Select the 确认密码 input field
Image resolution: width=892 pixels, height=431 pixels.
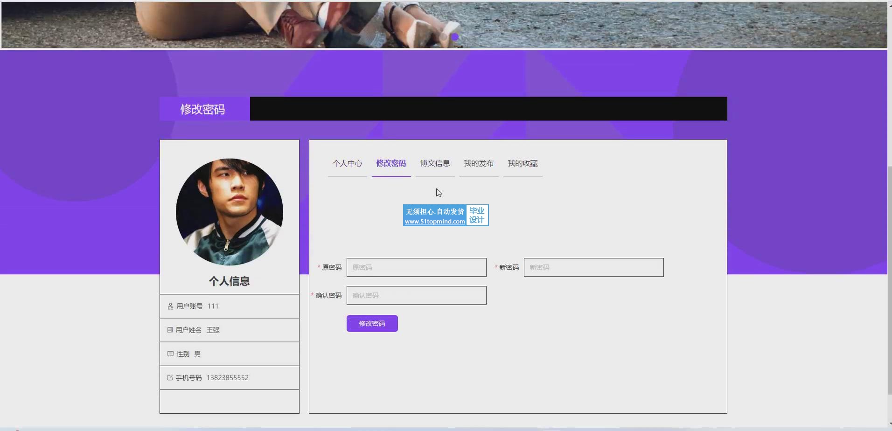point(416,295)
